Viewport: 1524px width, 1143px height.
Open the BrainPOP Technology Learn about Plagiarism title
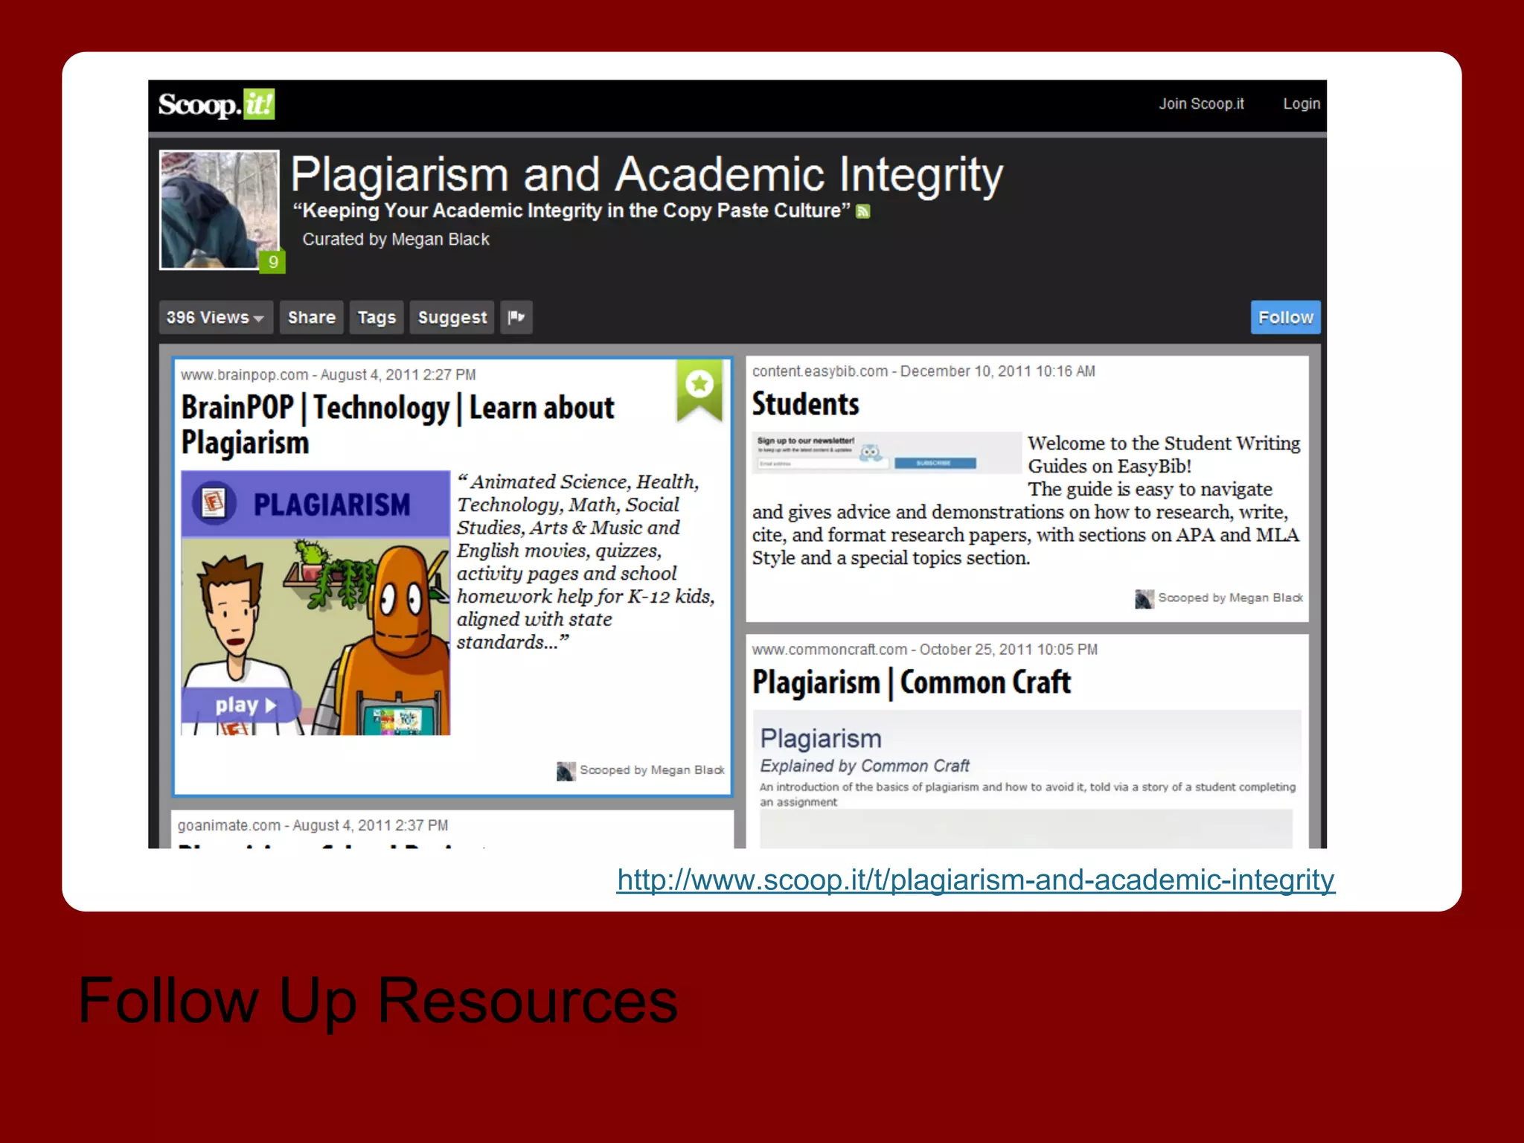(397, 425)
